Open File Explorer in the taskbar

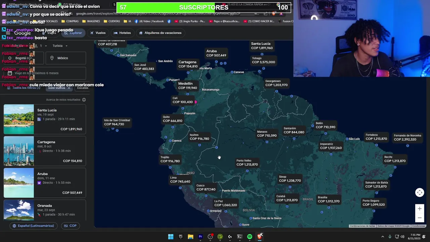(190, 237)
